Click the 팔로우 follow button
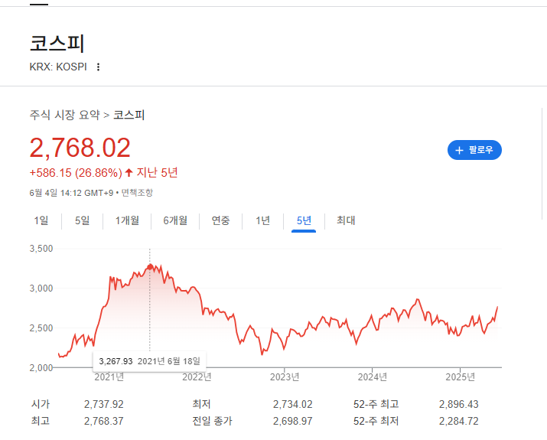Viewport: 547px width, 440px height. coord(474,150)
